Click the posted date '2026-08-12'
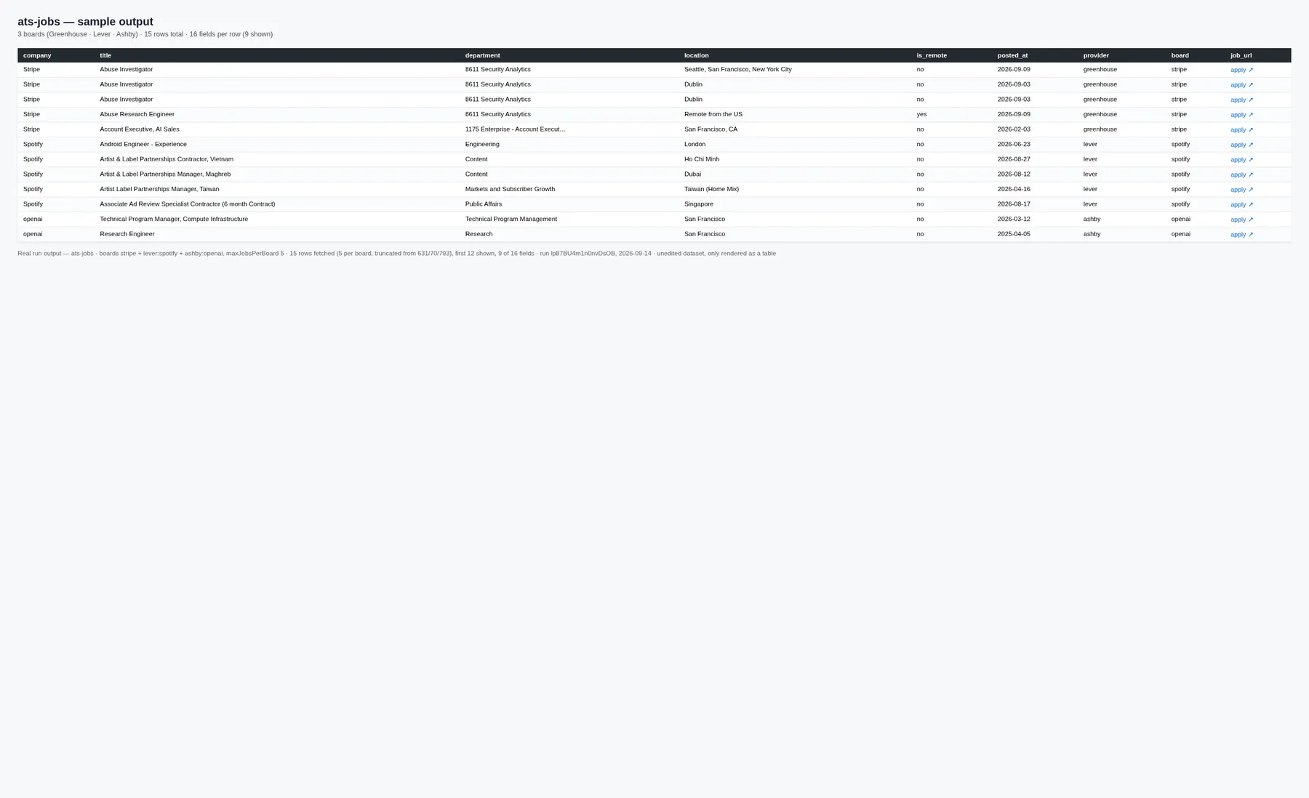The height and width of the screenshot is (798, 1309). coord(1014,174)
